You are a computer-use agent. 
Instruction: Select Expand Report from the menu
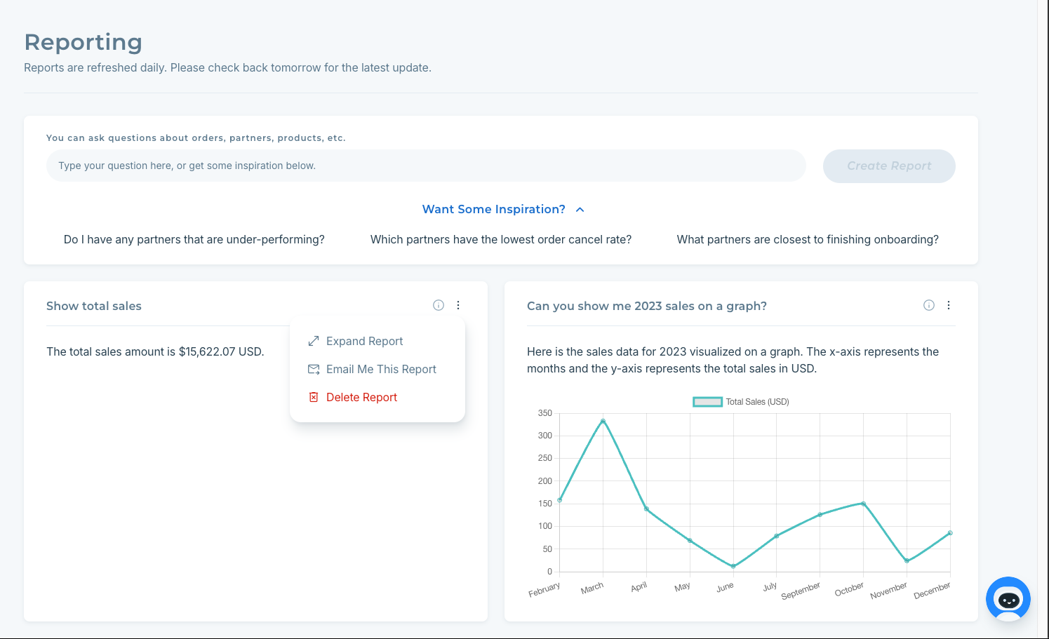click(364, 342)
